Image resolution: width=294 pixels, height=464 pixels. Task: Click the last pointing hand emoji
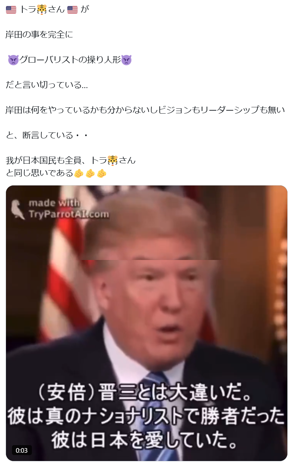coord(102,173)
